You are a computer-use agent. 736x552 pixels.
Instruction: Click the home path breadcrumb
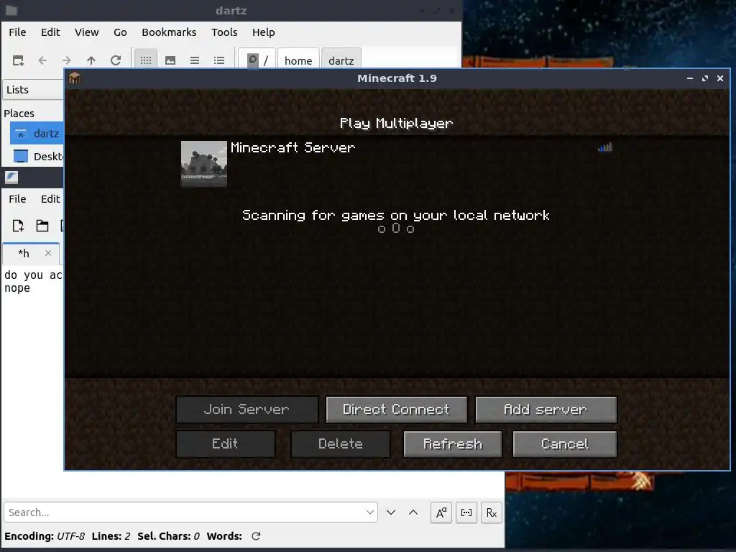(x=298, y=60)
